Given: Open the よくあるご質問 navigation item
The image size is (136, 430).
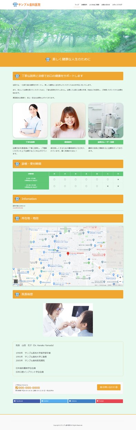Looking at the screenshot, I should [94, 5].
